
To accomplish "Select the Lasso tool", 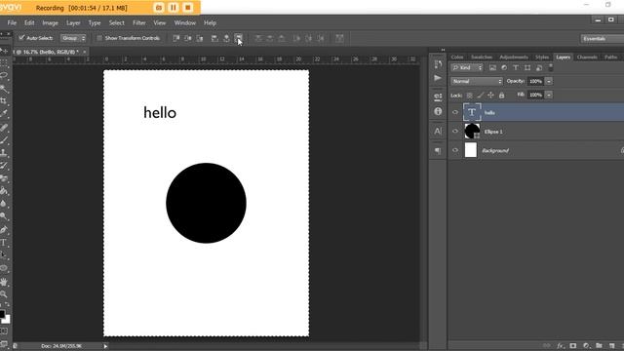I will (4, 76).
